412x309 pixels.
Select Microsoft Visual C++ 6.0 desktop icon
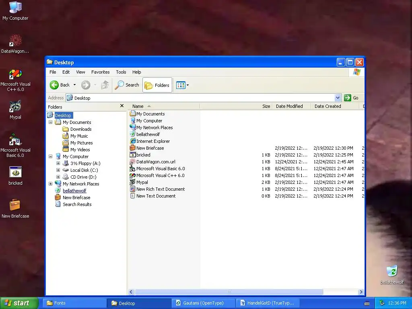(x=15, y=80)
